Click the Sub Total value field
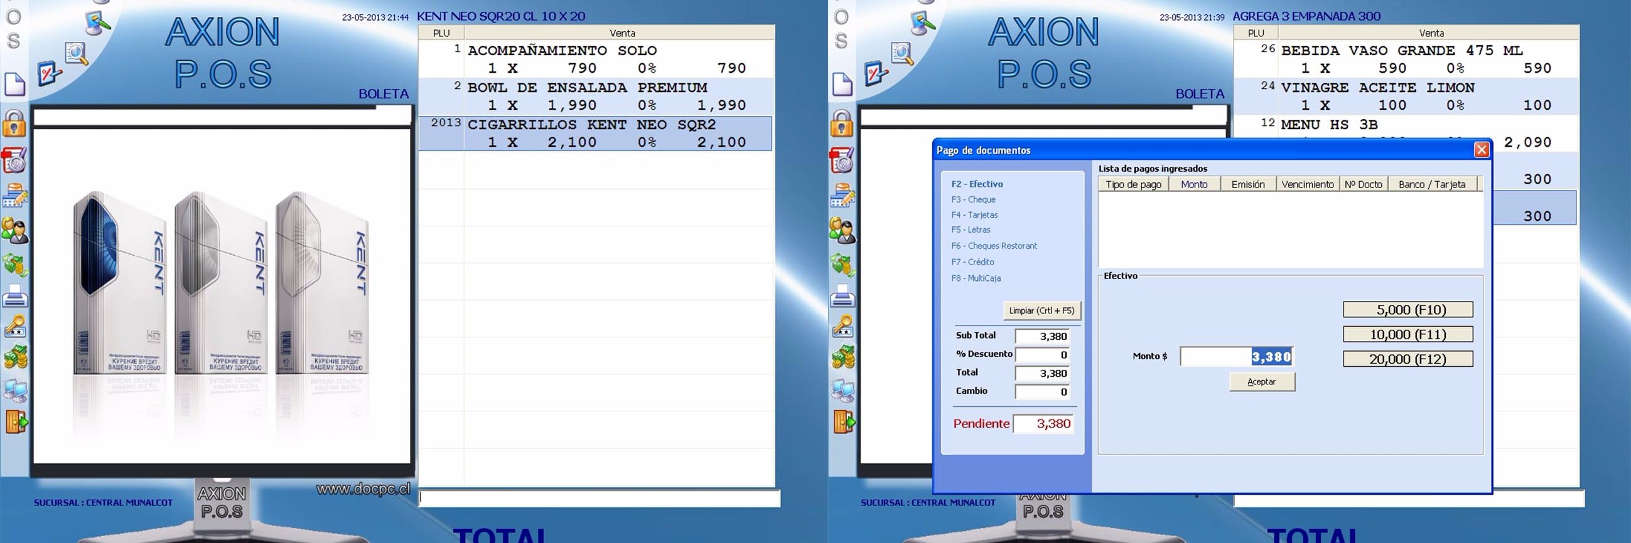 (1043, 336)
